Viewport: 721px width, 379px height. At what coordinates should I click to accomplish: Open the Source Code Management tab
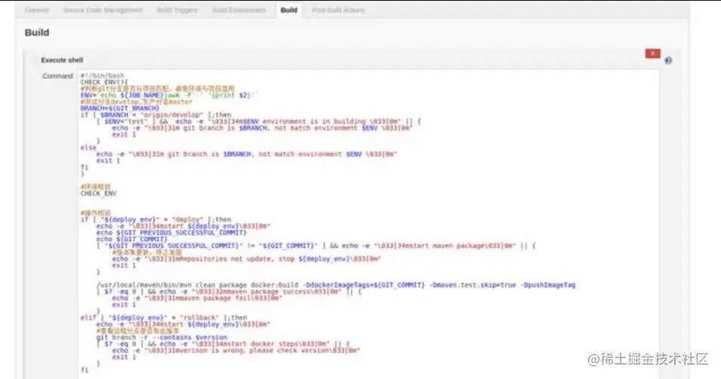point(103,10)
